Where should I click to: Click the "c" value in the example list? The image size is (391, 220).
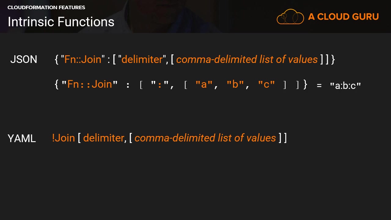(x=266, y=85)
